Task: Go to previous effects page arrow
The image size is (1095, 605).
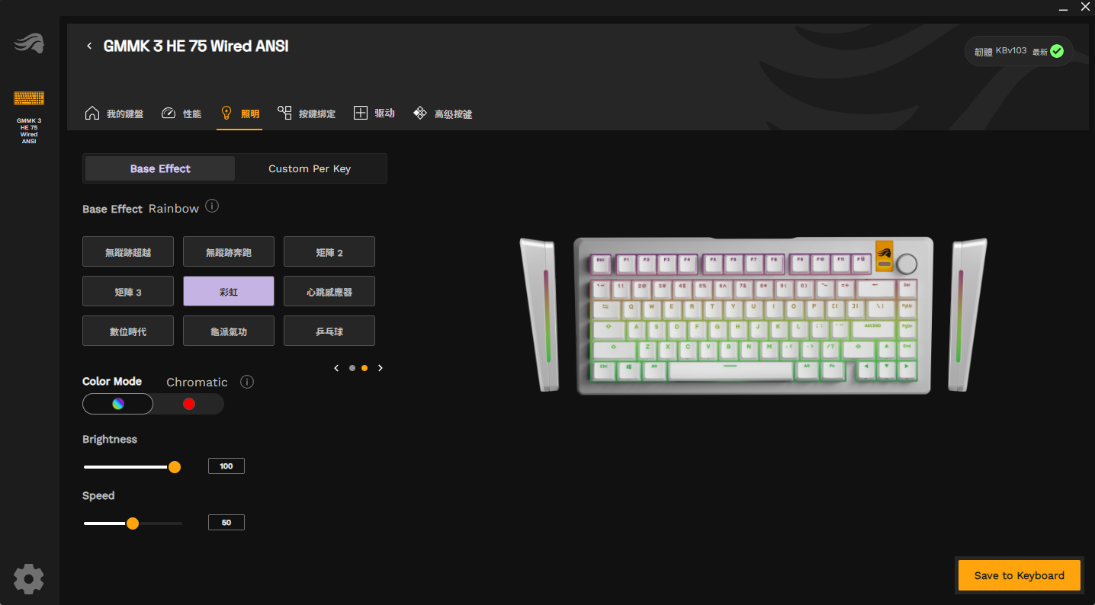Action: click(x=336, y=368)
